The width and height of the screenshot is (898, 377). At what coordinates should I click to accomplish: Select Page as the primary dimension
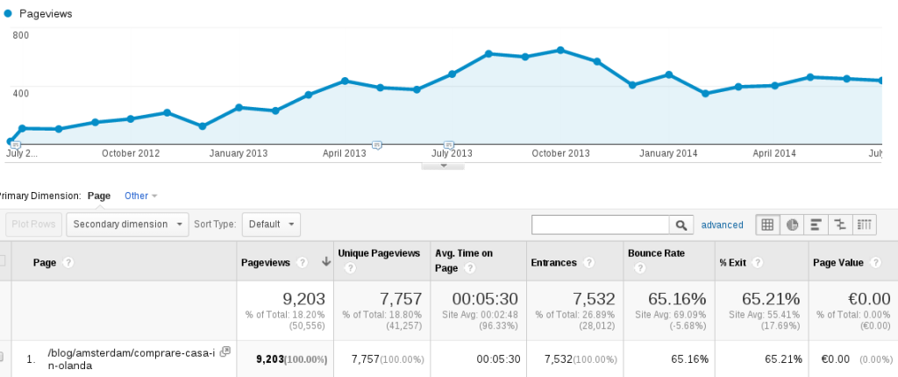pos(99,196)
